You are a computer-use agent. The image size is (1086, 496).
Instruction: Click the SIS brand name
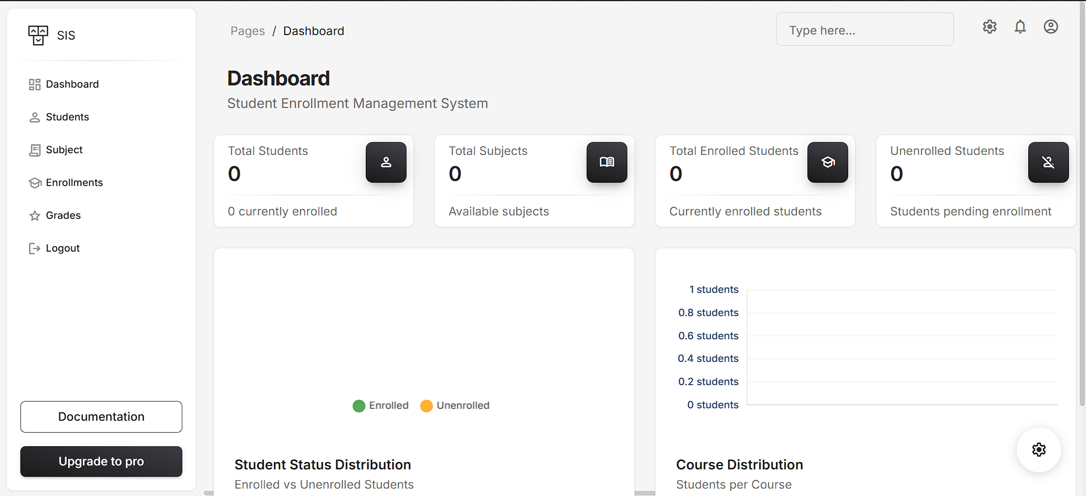tap(66, 36)
